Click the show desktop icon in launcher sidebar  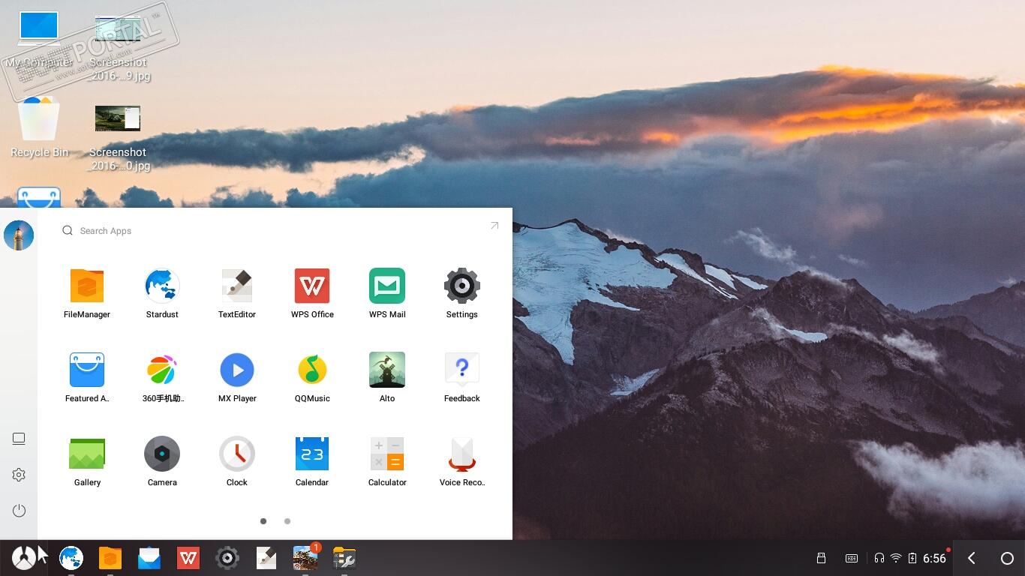pos(19,439)
